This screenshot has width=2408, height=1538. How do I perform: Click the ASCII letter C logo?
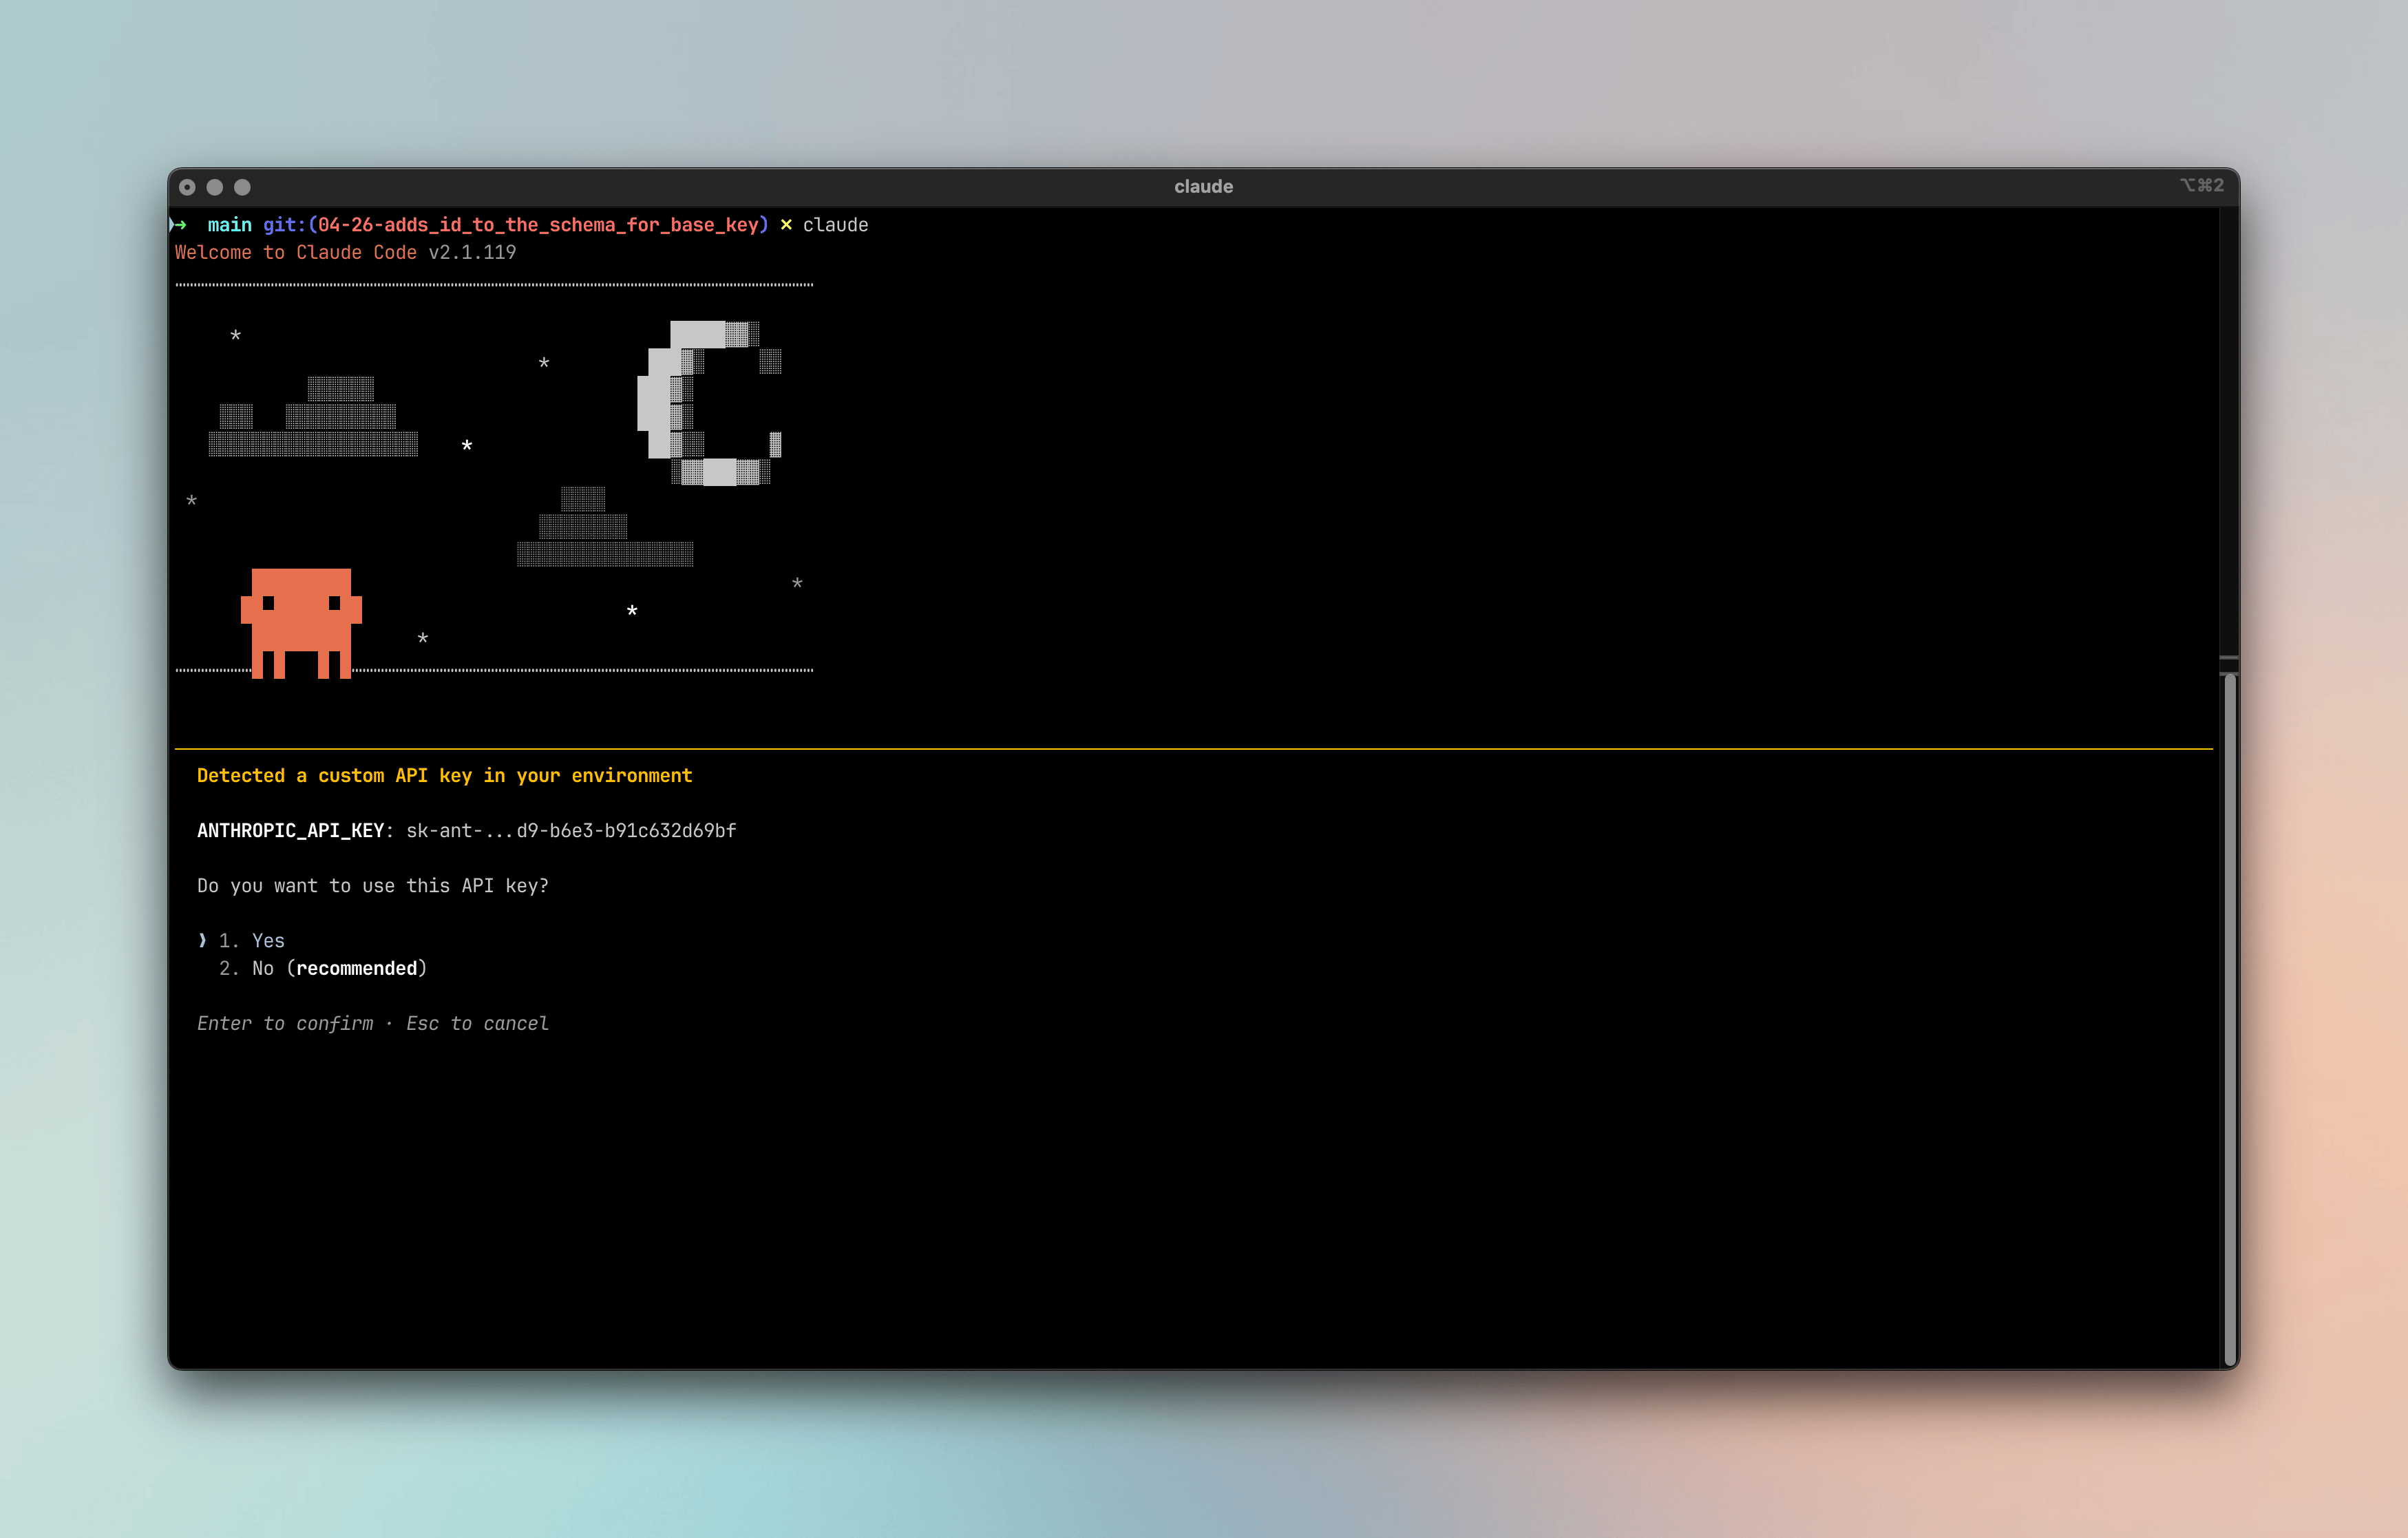click(x=709, y=403)
